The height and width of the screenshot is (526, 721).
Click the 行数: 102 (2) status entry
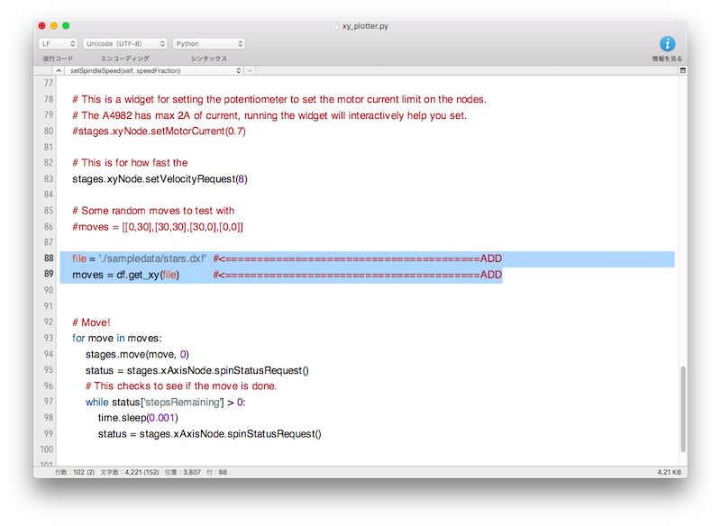(75, 472)
